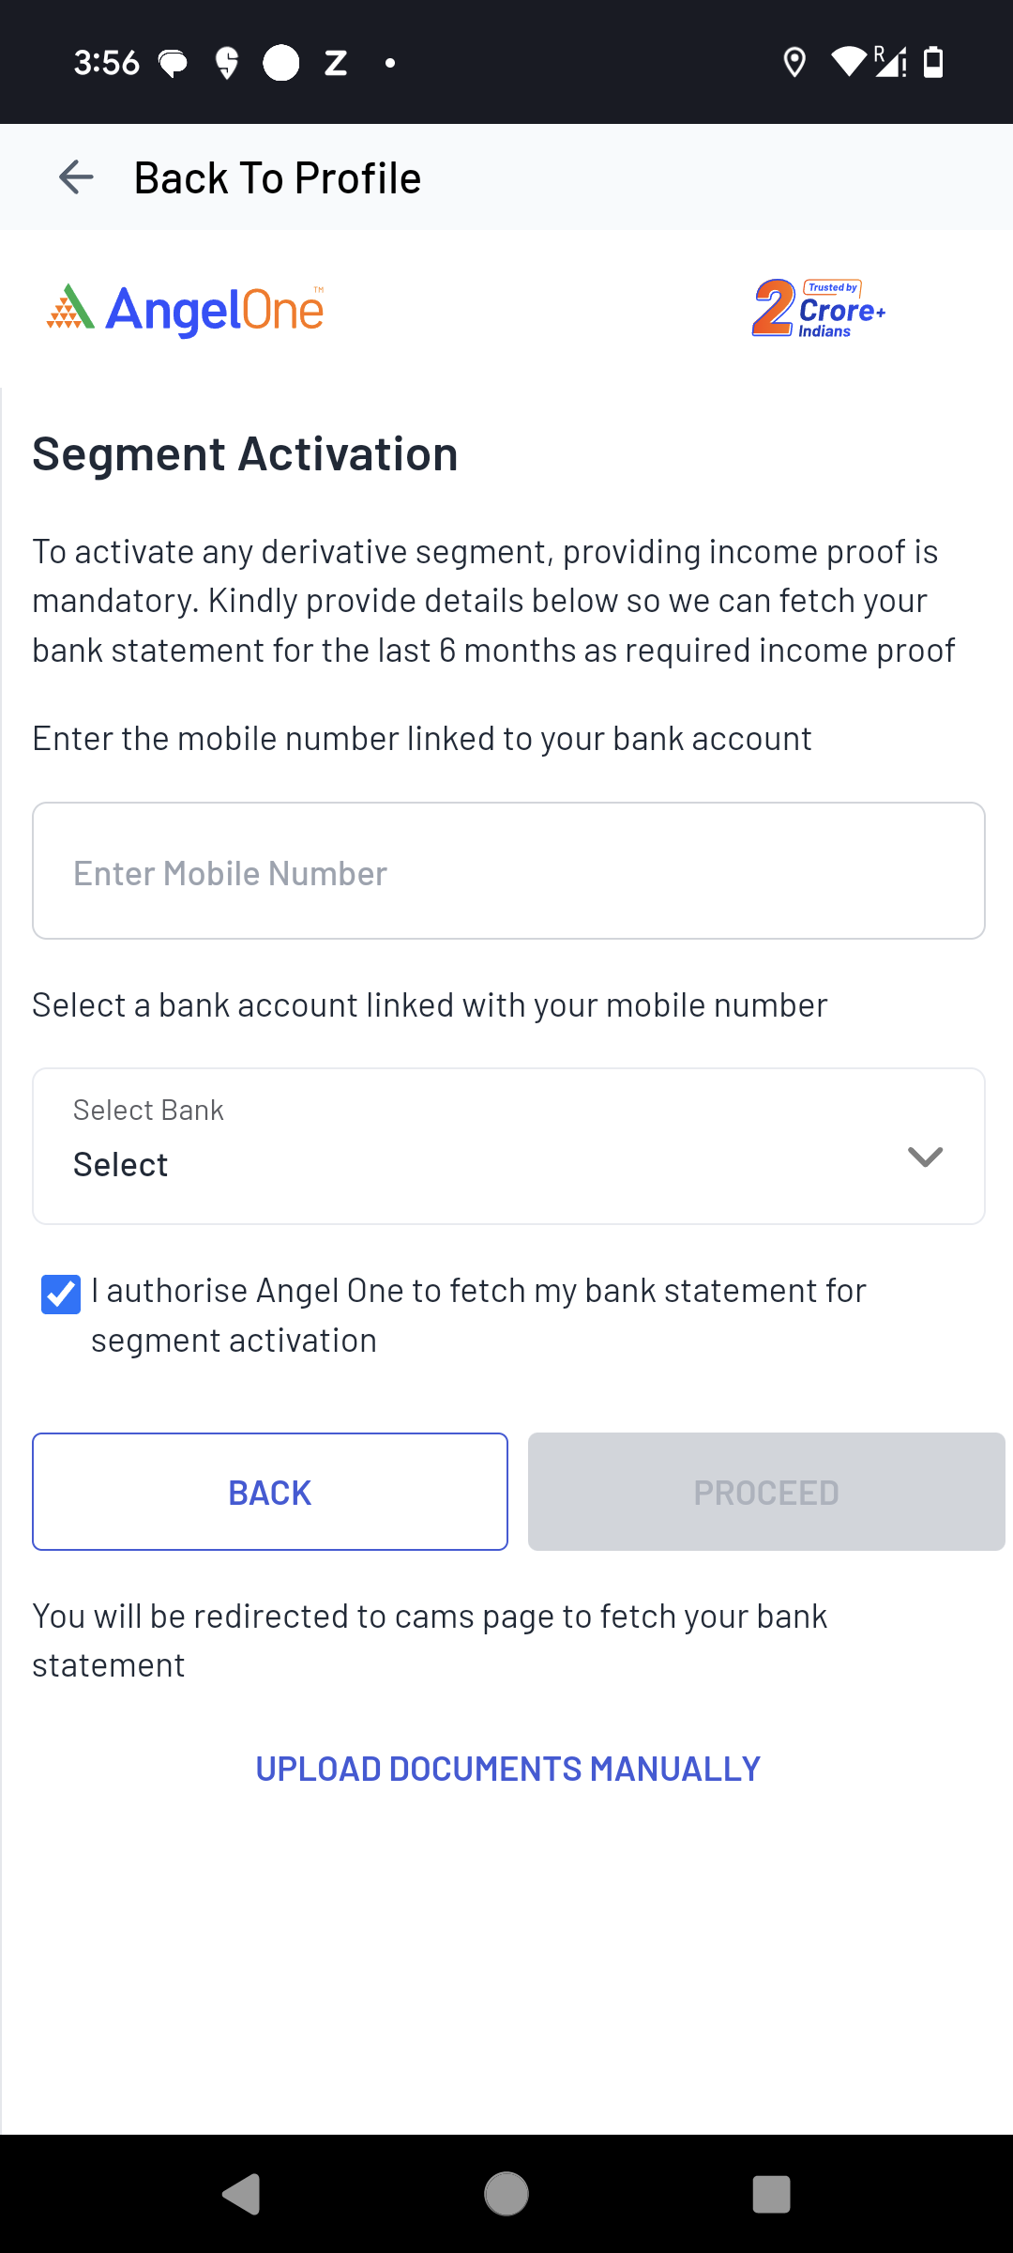Tap the Wi-Fi icon in status bar

[x=849, y=63]
